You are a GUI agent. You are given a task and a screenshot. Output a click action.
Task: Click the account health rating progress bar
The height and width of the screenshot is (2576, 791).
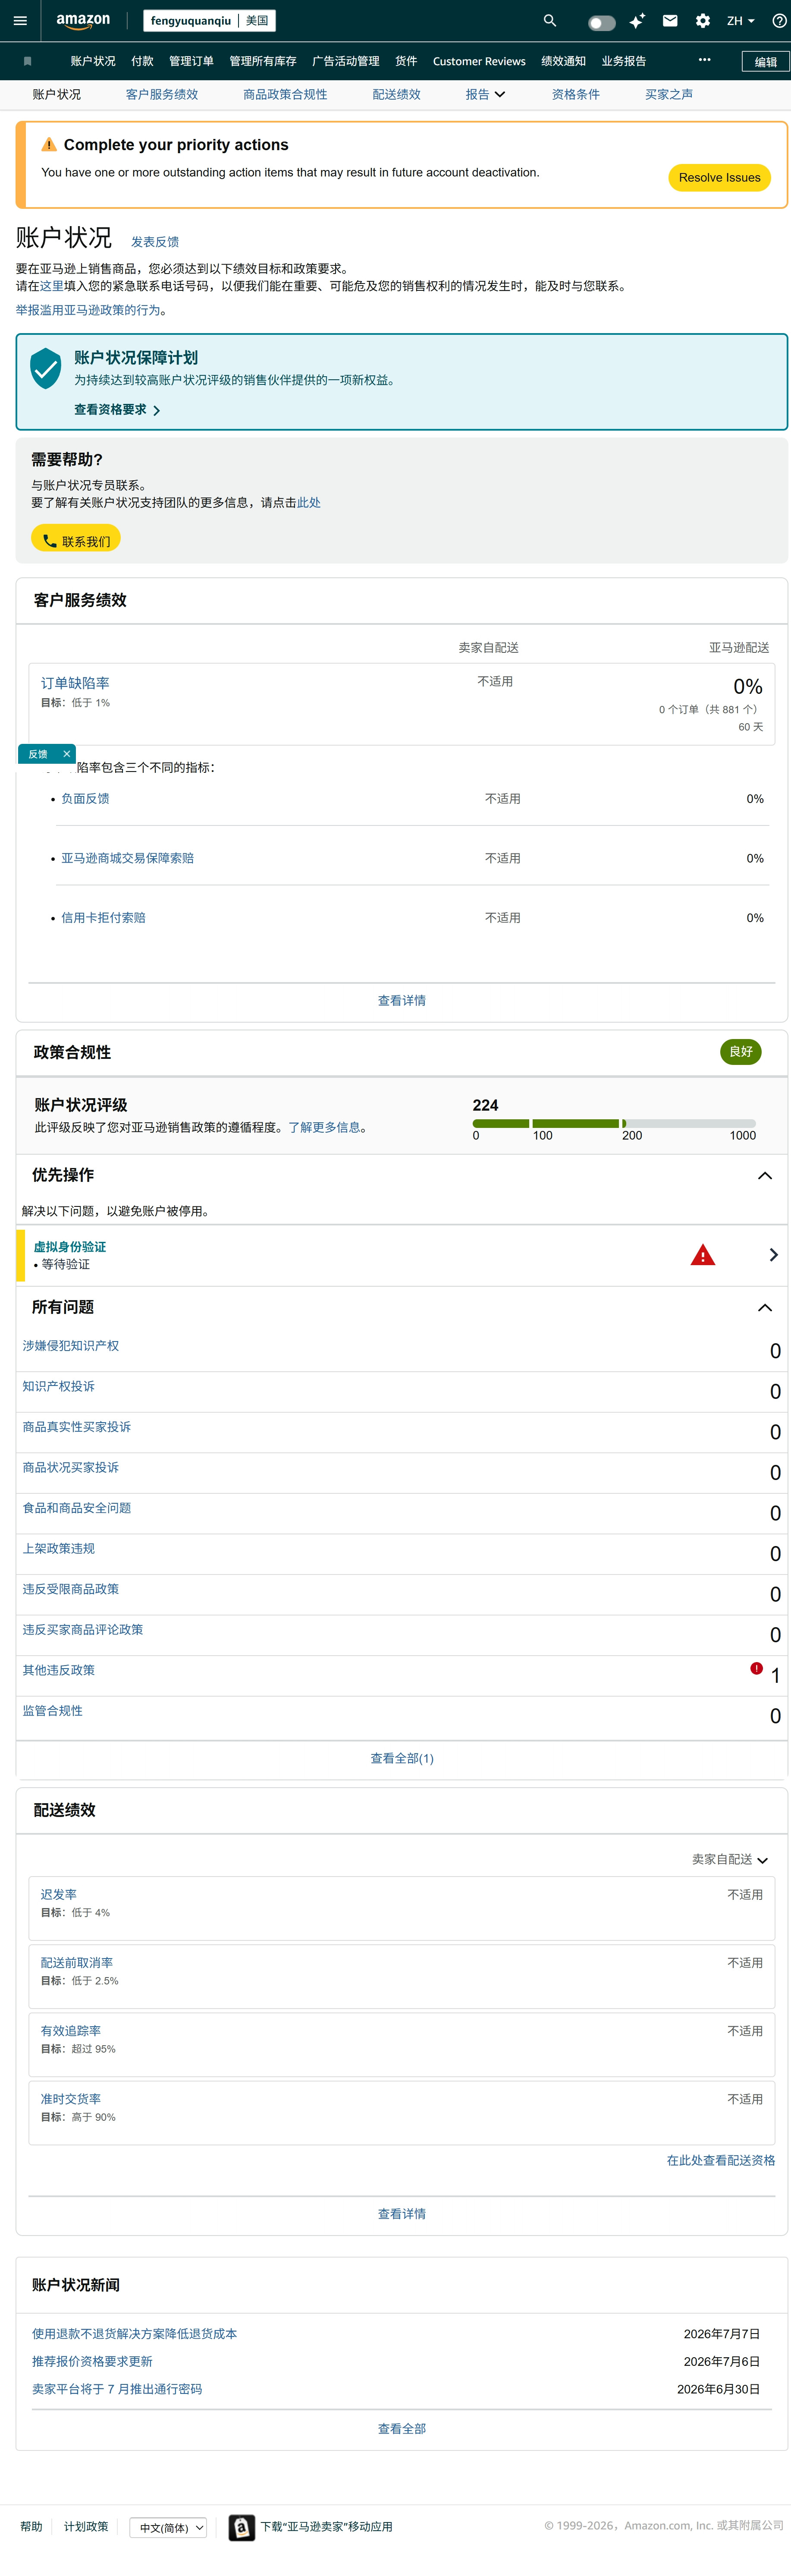(614, 1124)
